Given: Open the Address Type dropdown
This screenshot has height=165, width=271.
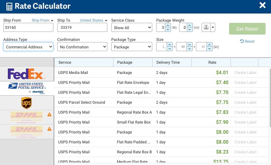Looking at the screenshot, I should click(28, 47).
